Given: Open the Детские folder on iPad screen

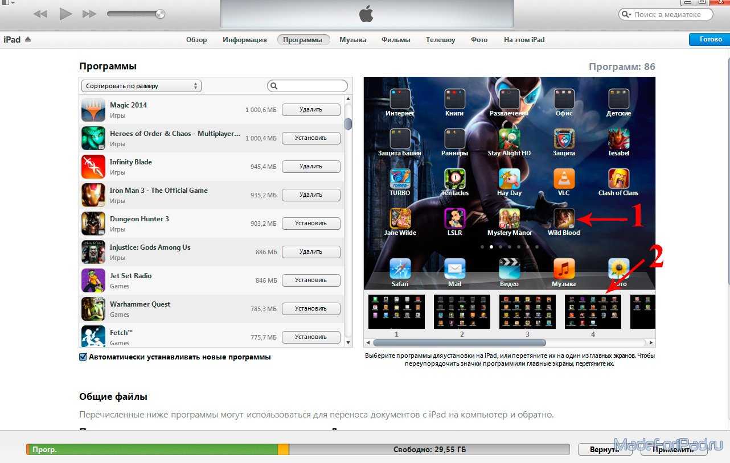Looking at the screenshot, I should [618, 98].
